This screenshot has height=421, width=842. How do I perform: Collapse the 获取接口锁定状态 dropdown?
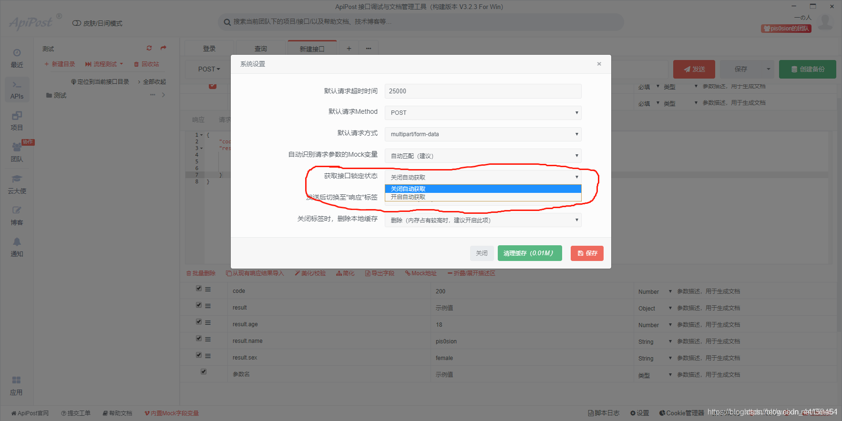[483, 177]
